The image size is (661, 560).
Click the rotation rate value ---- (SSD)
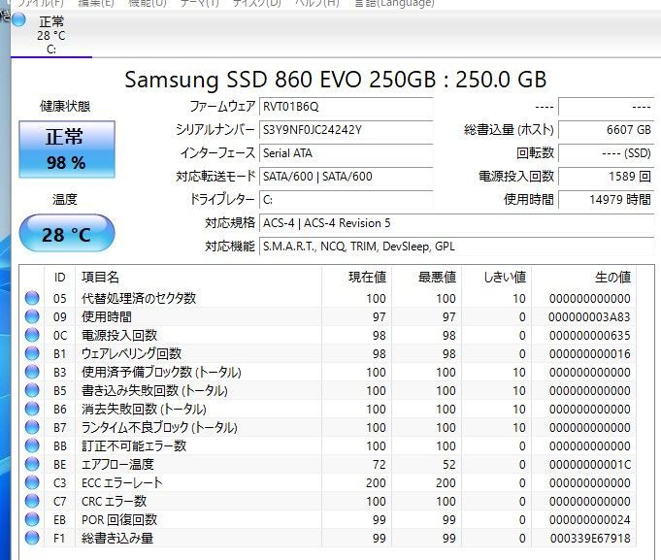pyautogui.click(x=607, y=153)
